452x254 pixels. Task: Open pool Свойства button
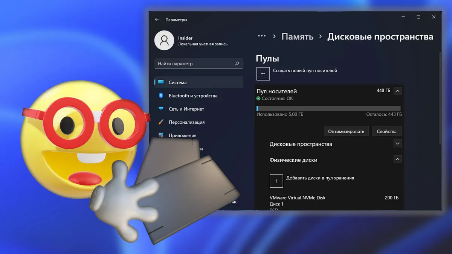387,131
